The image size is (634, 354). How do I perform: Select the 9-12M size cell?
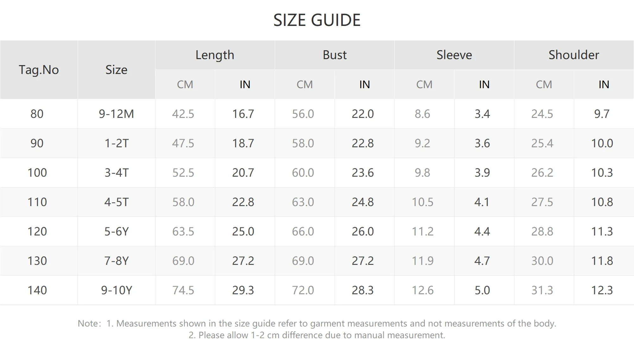point(116,114)
